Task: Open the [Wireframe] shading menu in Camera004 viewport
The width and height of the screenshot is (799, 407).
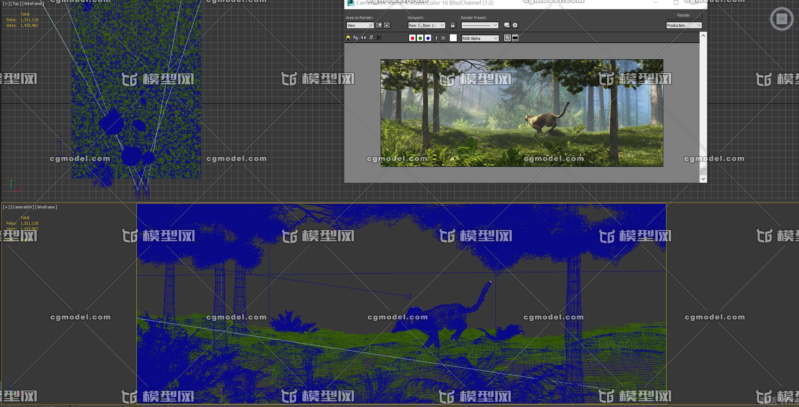Action: 46,207
